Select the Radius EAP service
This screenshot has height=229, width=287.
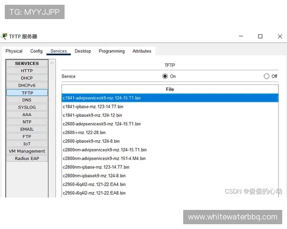(27, 158)
